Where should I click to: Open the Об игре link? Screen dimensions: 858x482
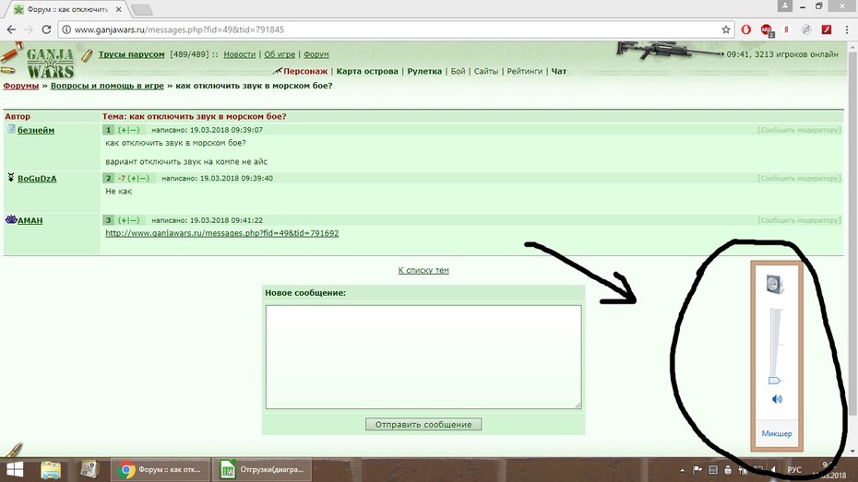point(280,54)
